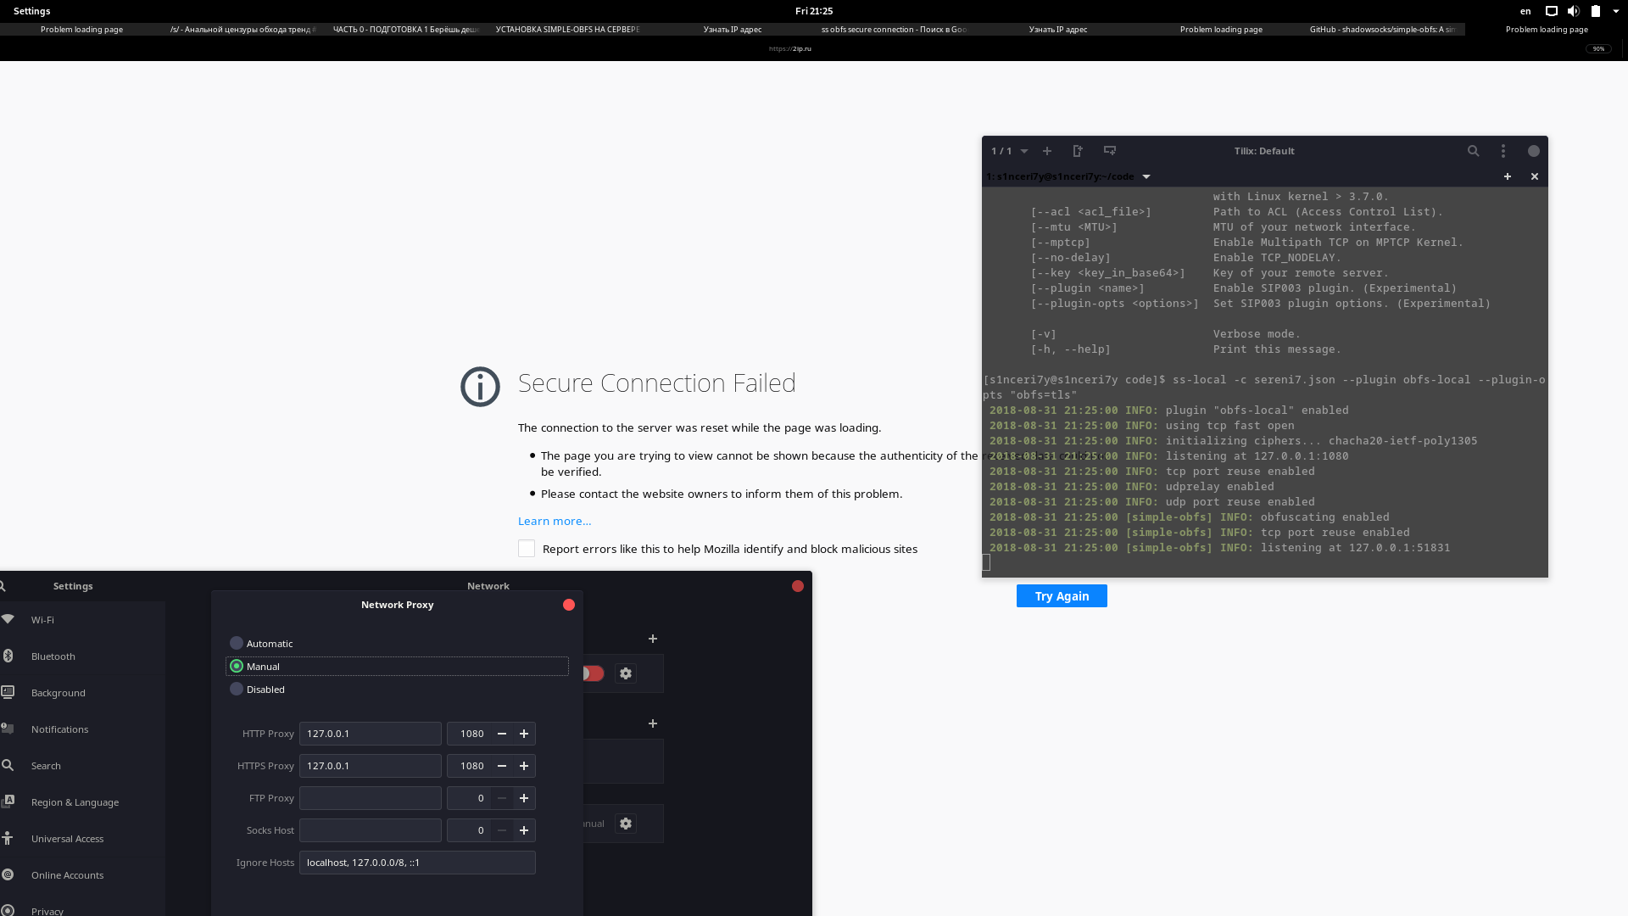This screenshot has height=916, width=1628.
Task: Open en keyboard layout indicator
Action: tap(1525, 11)
